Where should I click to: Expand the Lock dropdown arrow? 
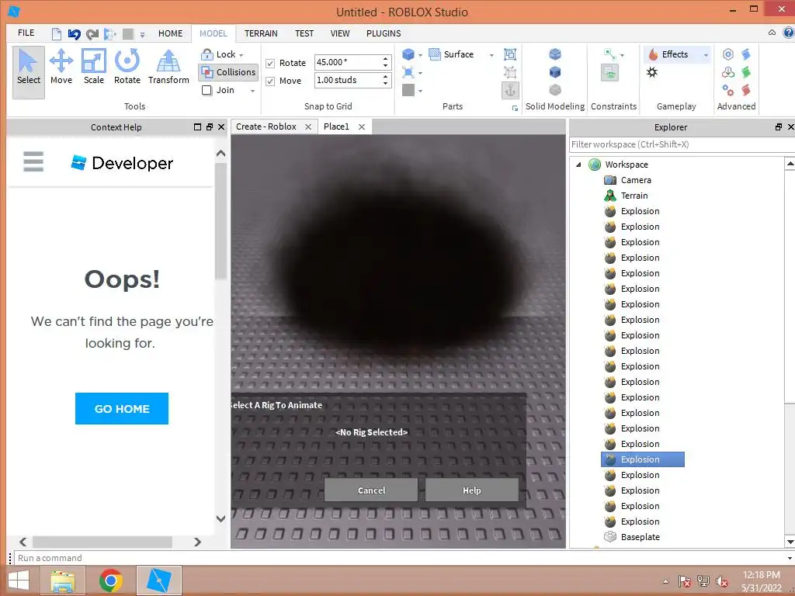point(241,55)
